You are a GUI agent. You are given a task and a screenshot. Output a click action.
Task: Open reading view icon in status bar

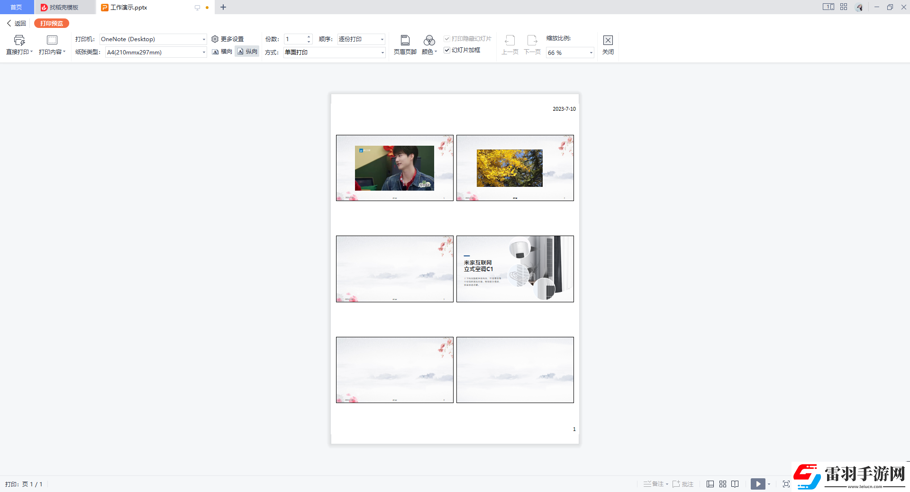[x=735, y=484]
